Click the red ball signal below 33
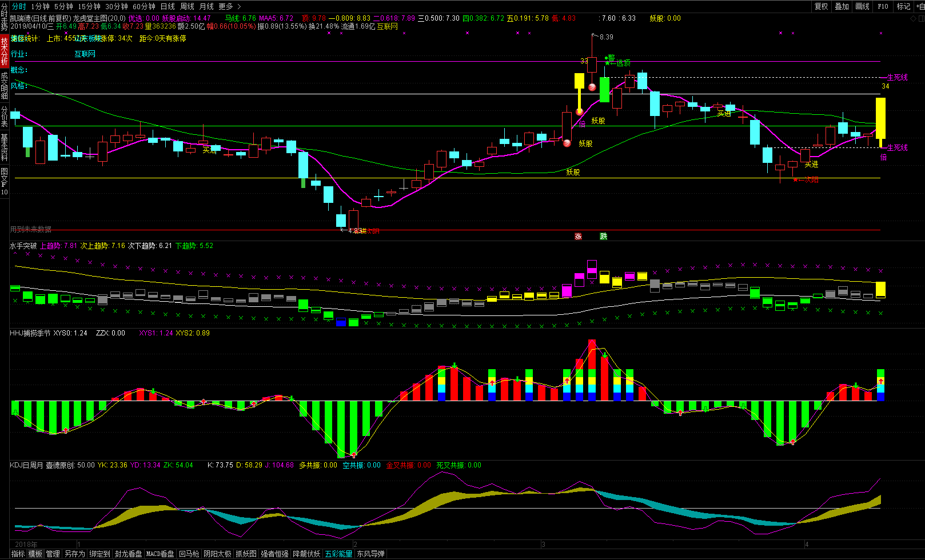925x560 pixels. coord(592,87)
